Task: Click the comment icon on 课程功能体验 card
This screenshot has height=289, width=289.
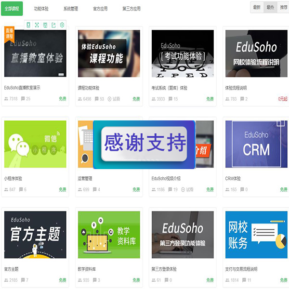Action: [x=97, y=99]
